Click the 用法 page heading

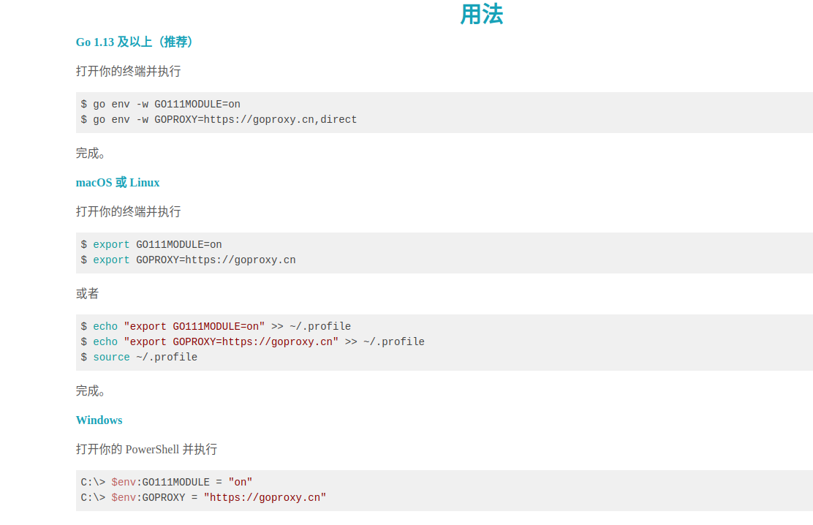tap(481, 15)
